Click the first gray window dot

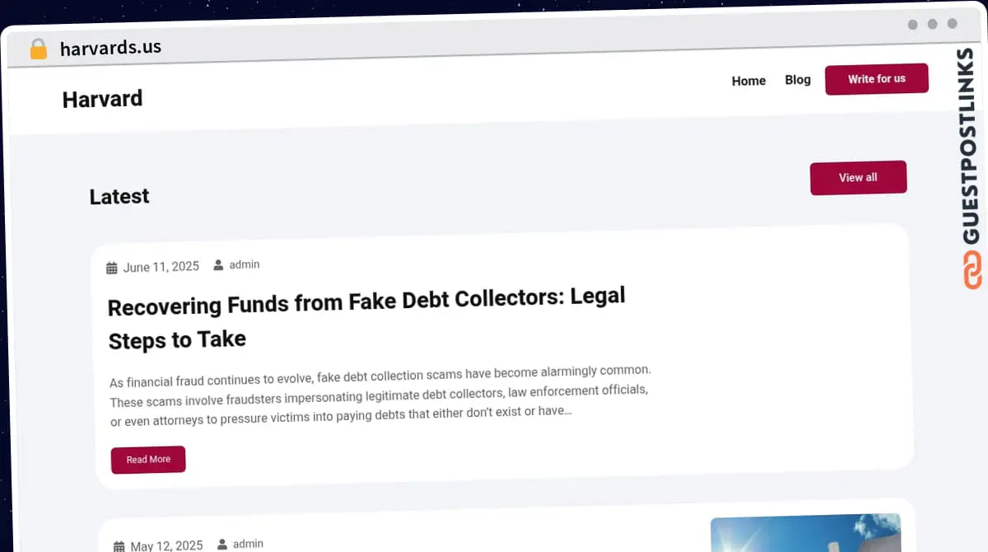[x=912, y=25]
